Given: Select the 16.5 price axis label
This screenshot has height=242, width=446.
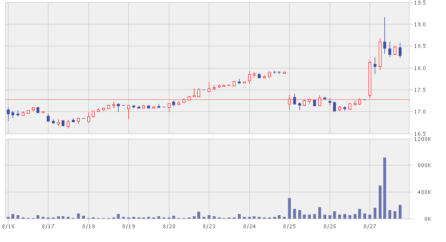Looking at the screenshot, I should pyautogui.click(x=420, y=134).
